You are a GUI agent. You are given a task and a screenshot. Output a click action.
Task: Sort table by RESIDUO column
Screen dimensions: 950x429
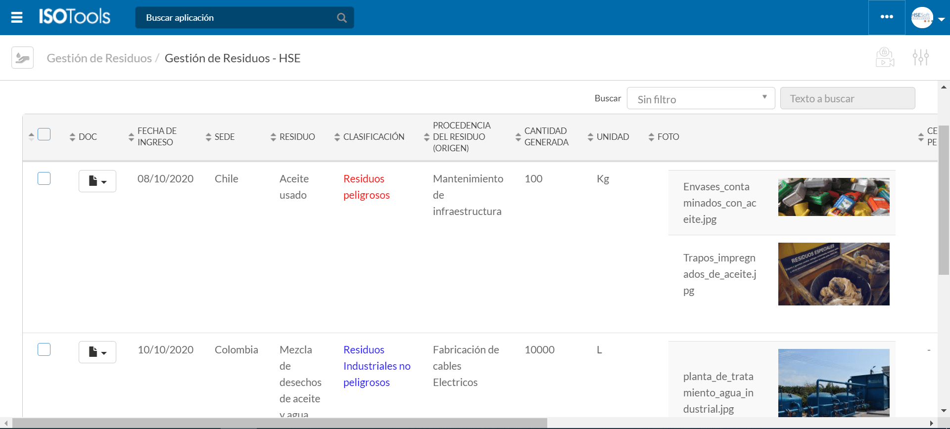click(273, 137)
